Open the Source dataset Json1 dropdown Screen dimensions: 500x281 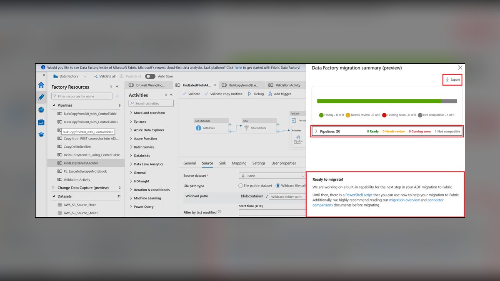(272, 176)
